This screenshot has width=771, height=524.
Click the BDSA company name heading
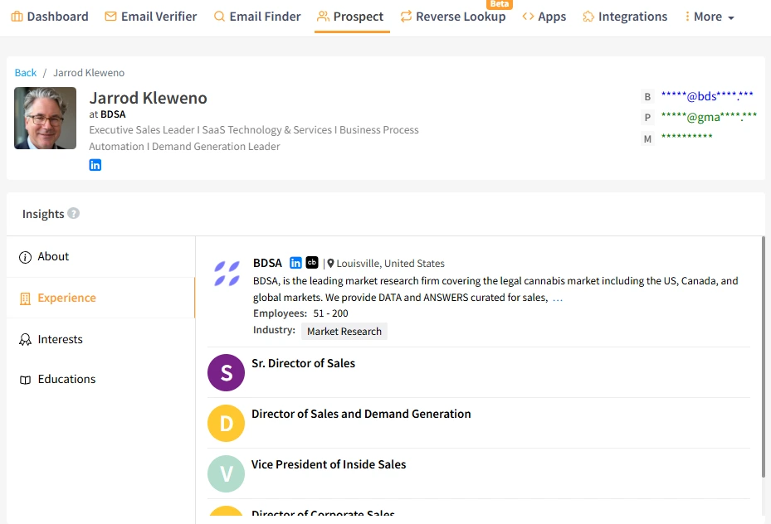[267, 263]
